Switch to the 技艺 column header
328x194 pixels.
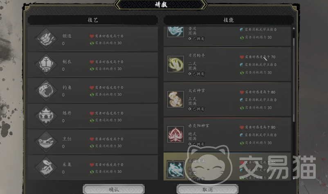(x=93, y=20)
